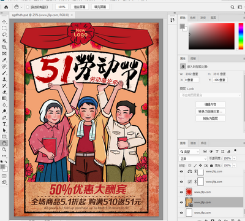The width and height of the screenshot is (245, 221).
Task: Click the Home icon in options bar
Action: point(6,7)
